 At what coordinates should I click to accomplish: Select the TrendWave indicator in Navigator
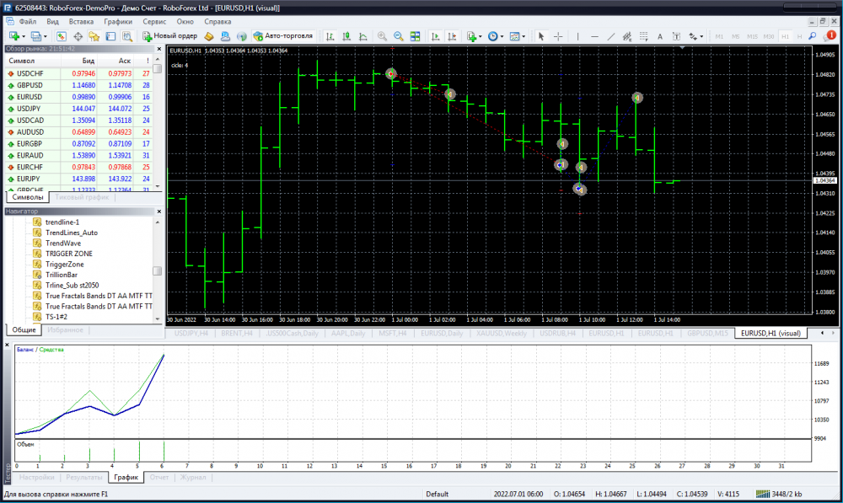click(x=63, y=243)
